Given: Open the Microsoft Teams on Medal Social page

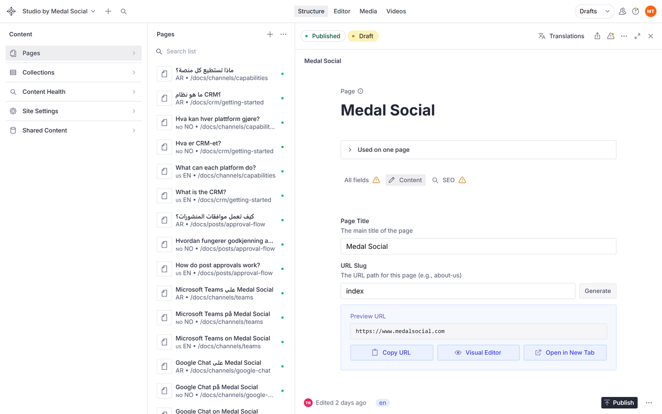Looking at the screenshot, I should 221,342.
